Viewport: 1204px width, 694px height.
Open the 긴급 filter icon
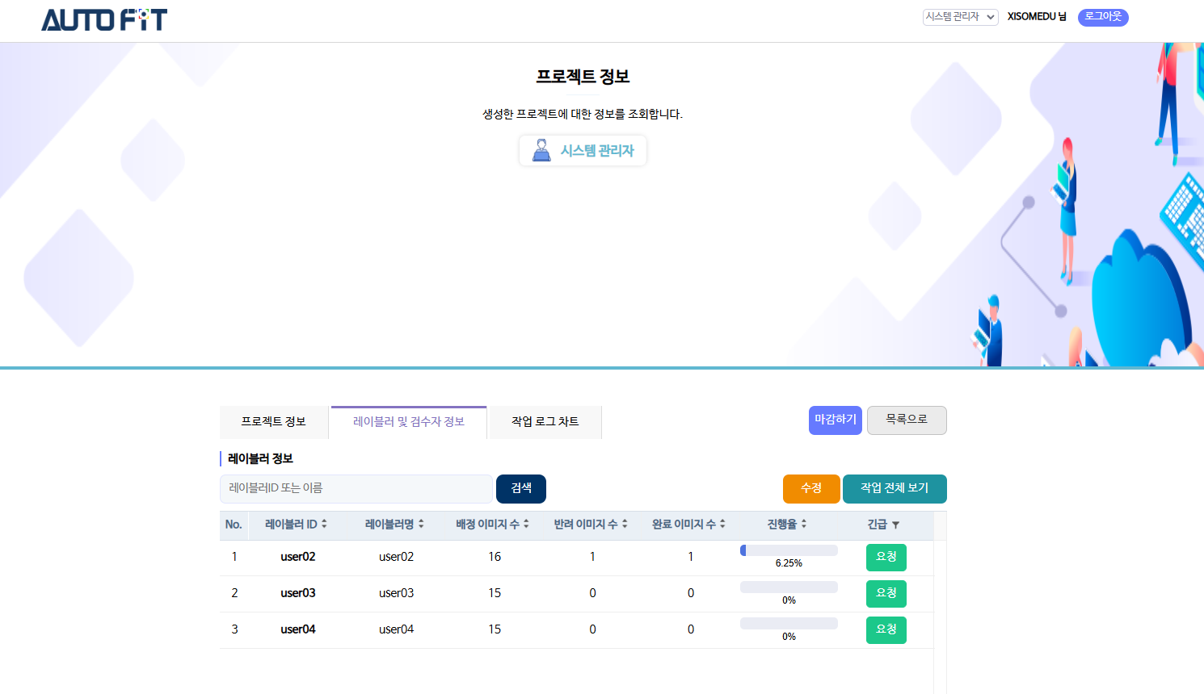pos(895,525)
